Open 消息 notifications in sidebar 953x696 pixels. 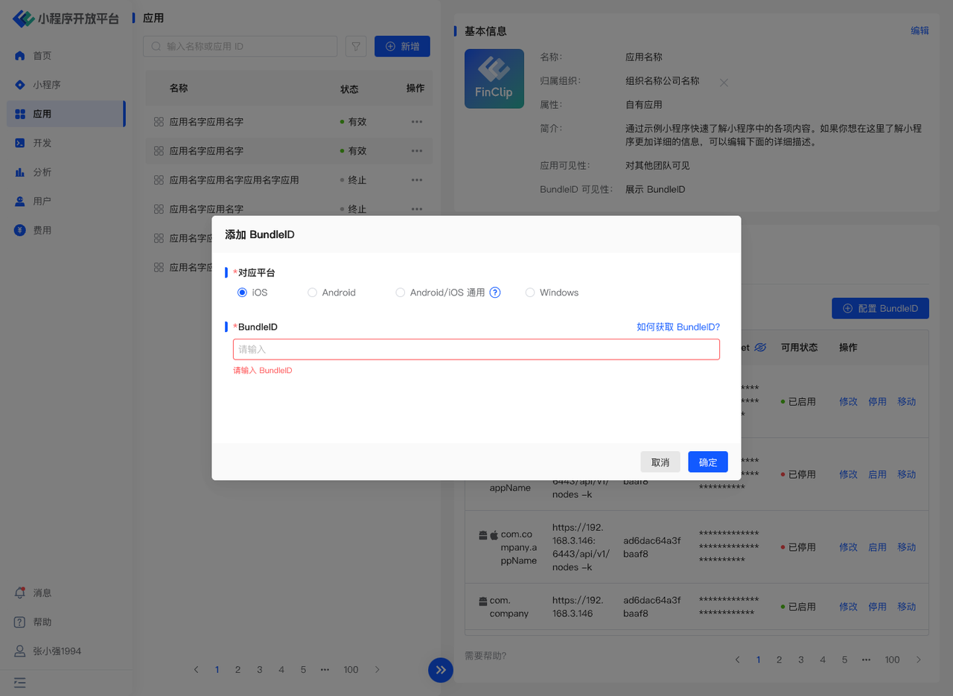pos(42,593)
